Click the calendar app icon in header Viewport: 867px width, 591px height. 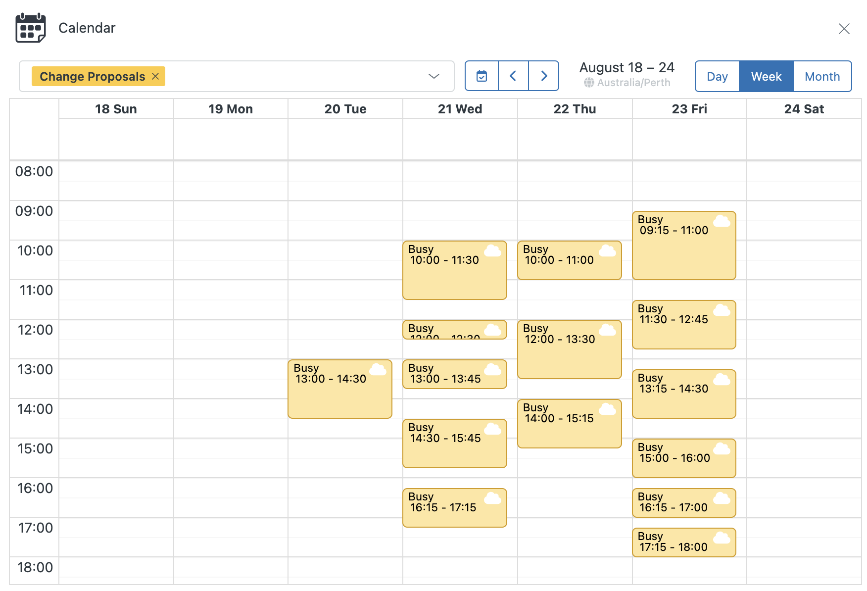(30, 28)
